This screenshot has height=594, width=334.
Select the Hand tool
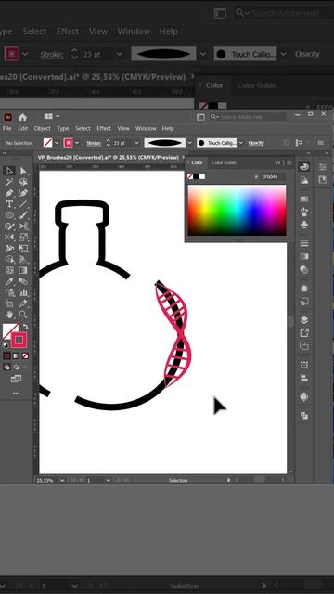9,315
